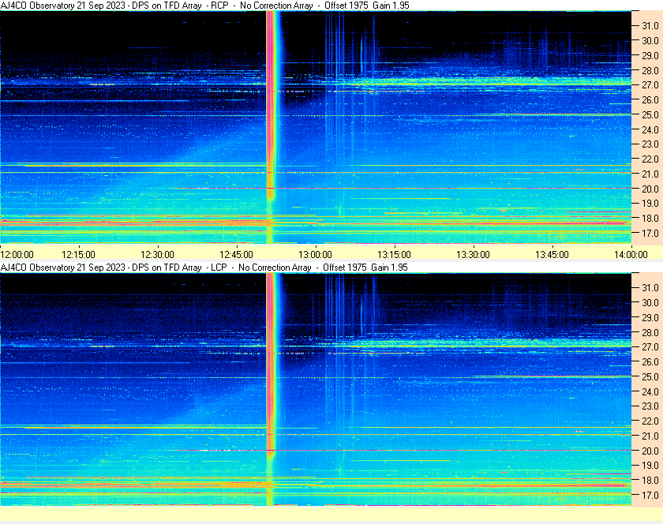Click the 26.0 frequency label in LCP panel
This screenshot has width=663, height=524.
pos(650,361)
